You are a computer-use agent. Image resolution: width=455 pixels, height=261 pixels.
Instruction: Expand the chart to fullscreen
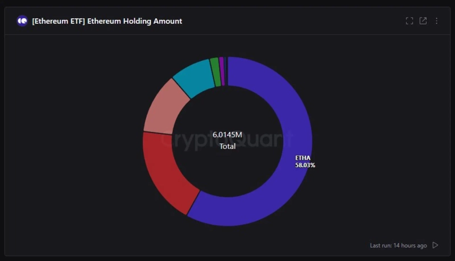pyautogui.click(x=409, y=21)
